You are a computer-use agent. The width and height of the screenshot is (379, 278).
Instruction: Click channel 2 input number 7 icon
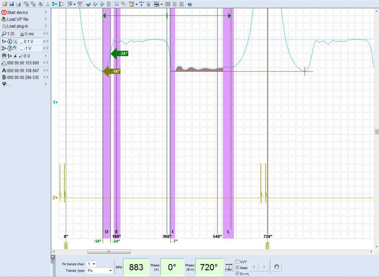coord(10,48)
